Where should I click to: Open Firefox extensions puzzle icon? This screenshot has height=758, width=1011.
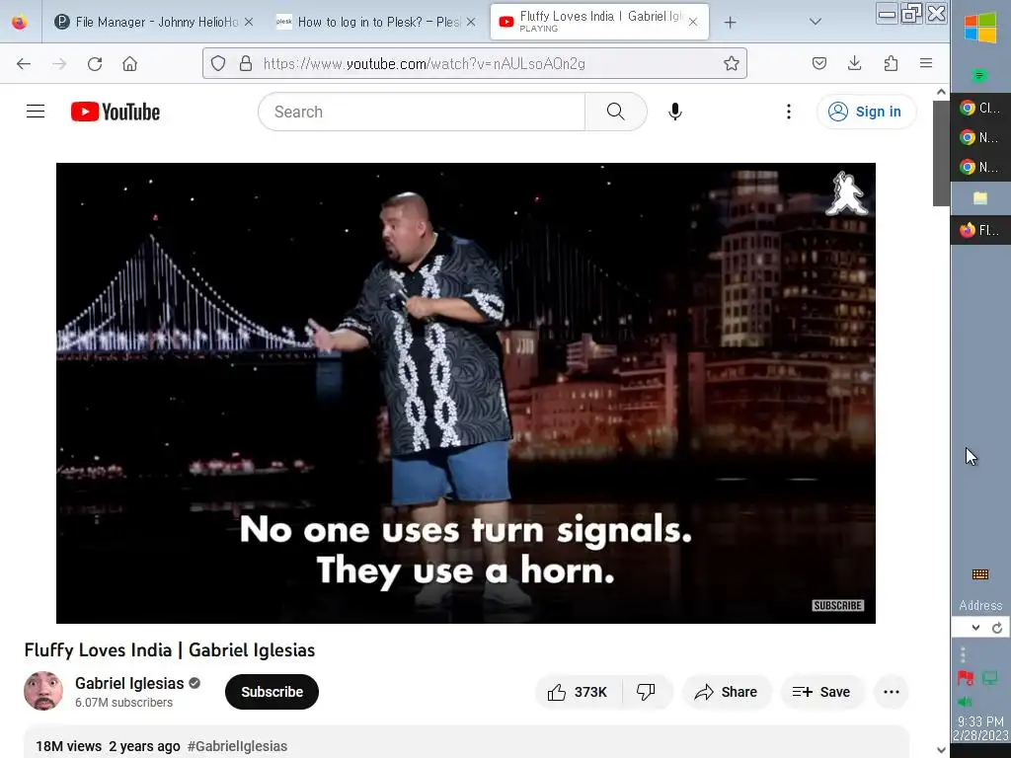(891, 63)
